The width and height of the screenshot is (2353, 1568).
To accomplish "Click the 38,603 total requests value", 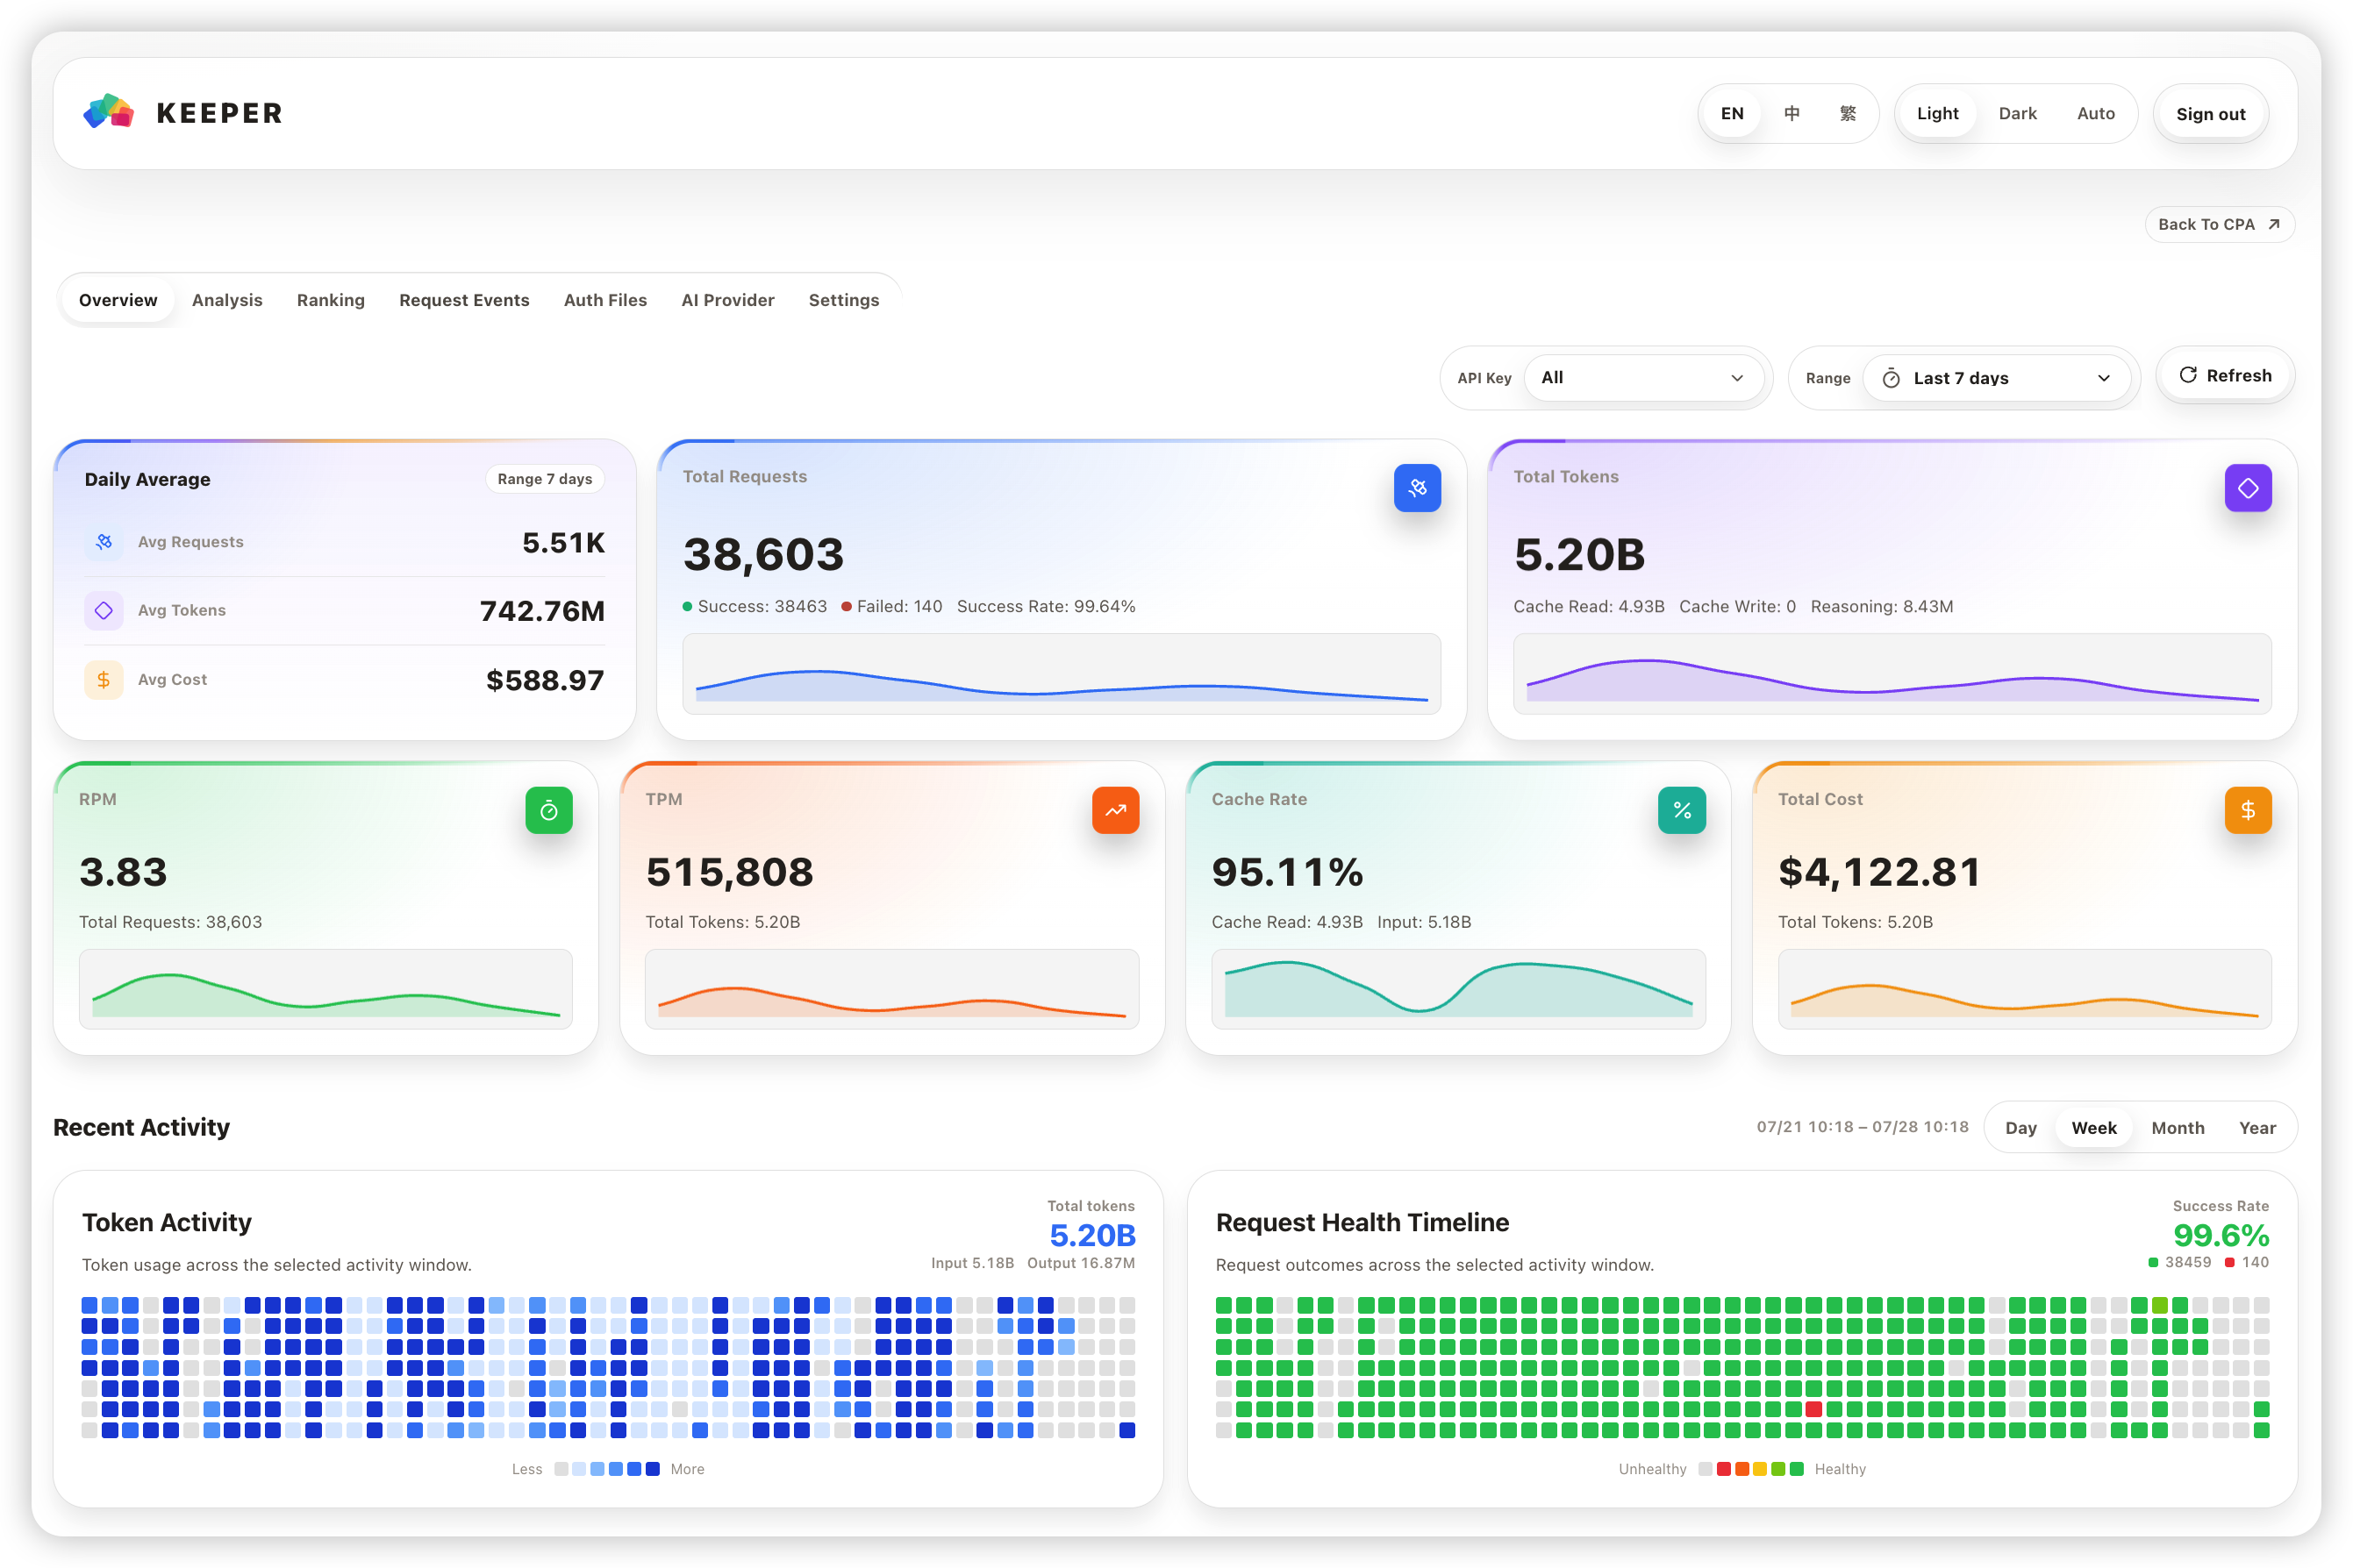I will 763,555.
